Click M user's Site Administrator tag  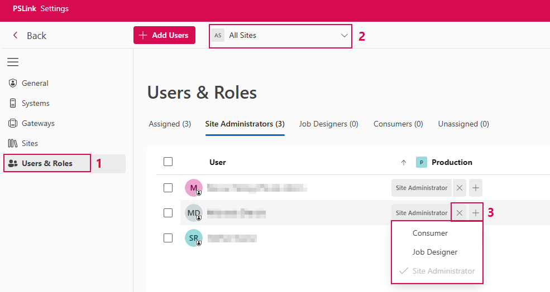[x=421, y=188]
